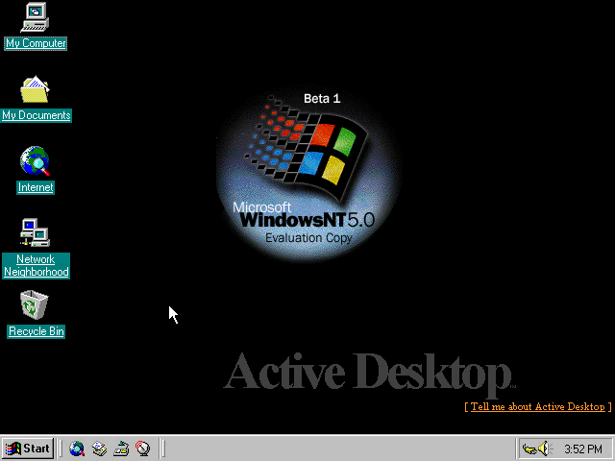Screen dimensions: 615x461
Task: Open the Channels satellite dish quick launch icon
Action: tap(143, 449)
